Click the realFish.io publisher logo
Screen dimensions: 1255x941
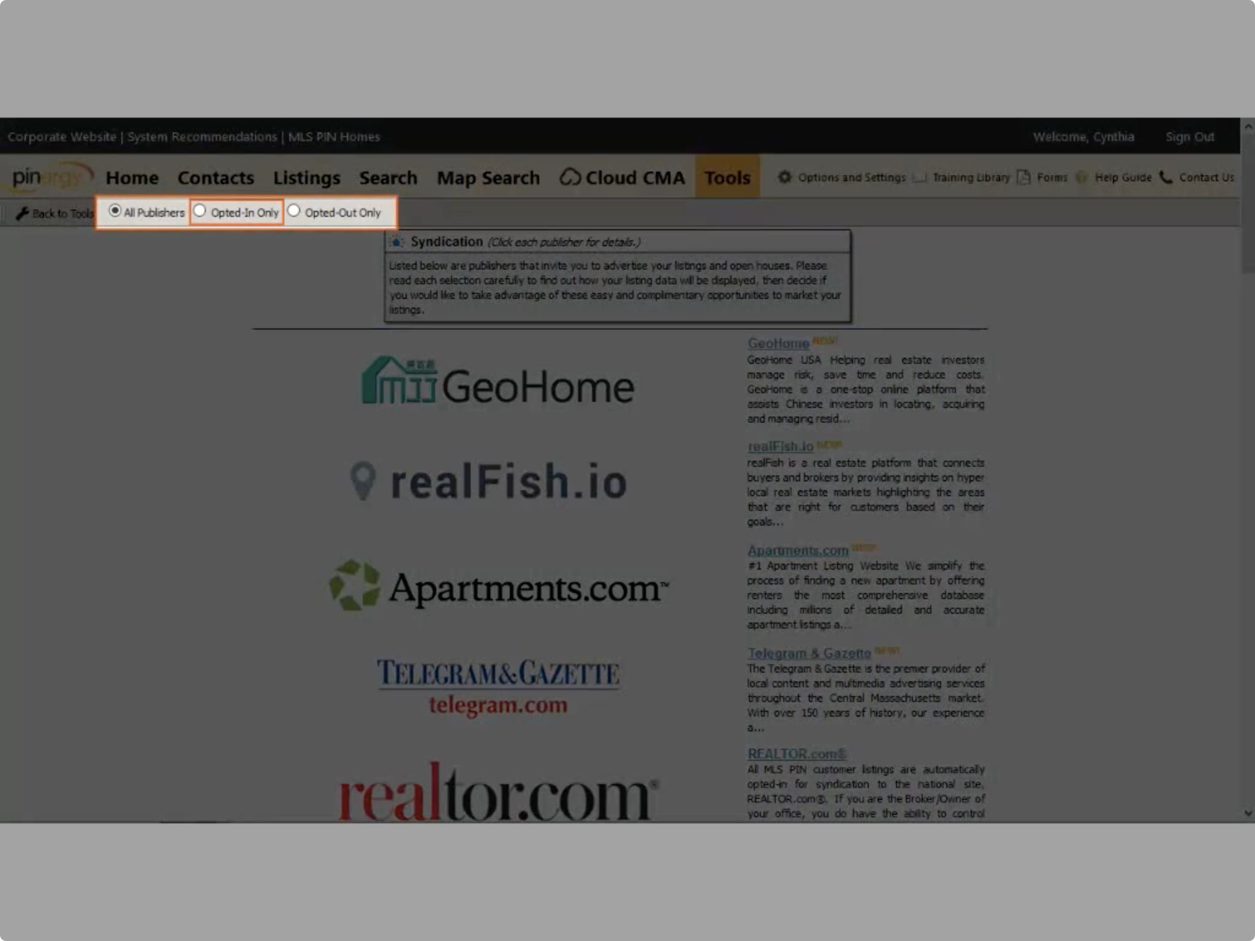click(x=493, y=482)
